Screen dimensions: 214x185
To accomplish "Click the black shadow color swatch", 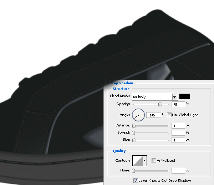I will (x=184, y=96).
